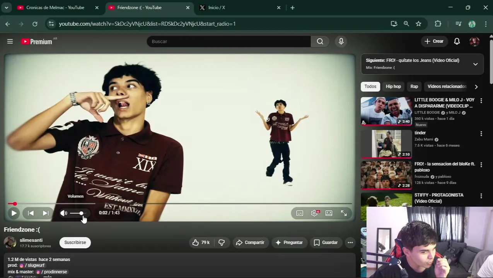Open the prodinnerse link in description
Screen dimensions: 493x278
[x=52, y=272]
